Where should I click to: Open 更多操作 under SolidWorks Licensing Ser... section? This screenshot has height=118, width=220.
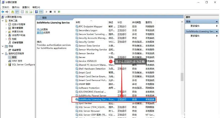195,36
